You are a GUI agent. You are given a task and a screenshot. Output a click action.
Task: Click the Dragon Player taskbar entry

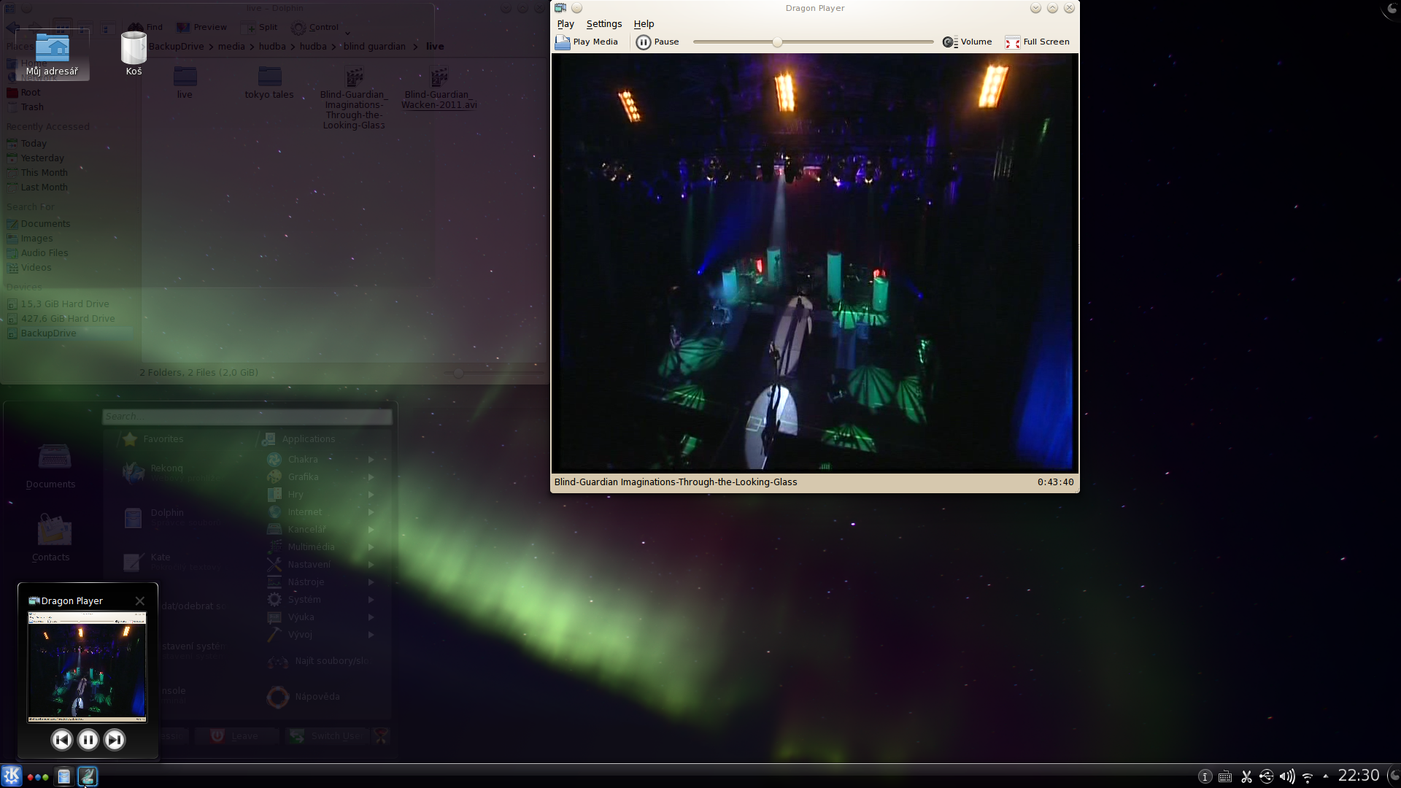click(88, 776)
